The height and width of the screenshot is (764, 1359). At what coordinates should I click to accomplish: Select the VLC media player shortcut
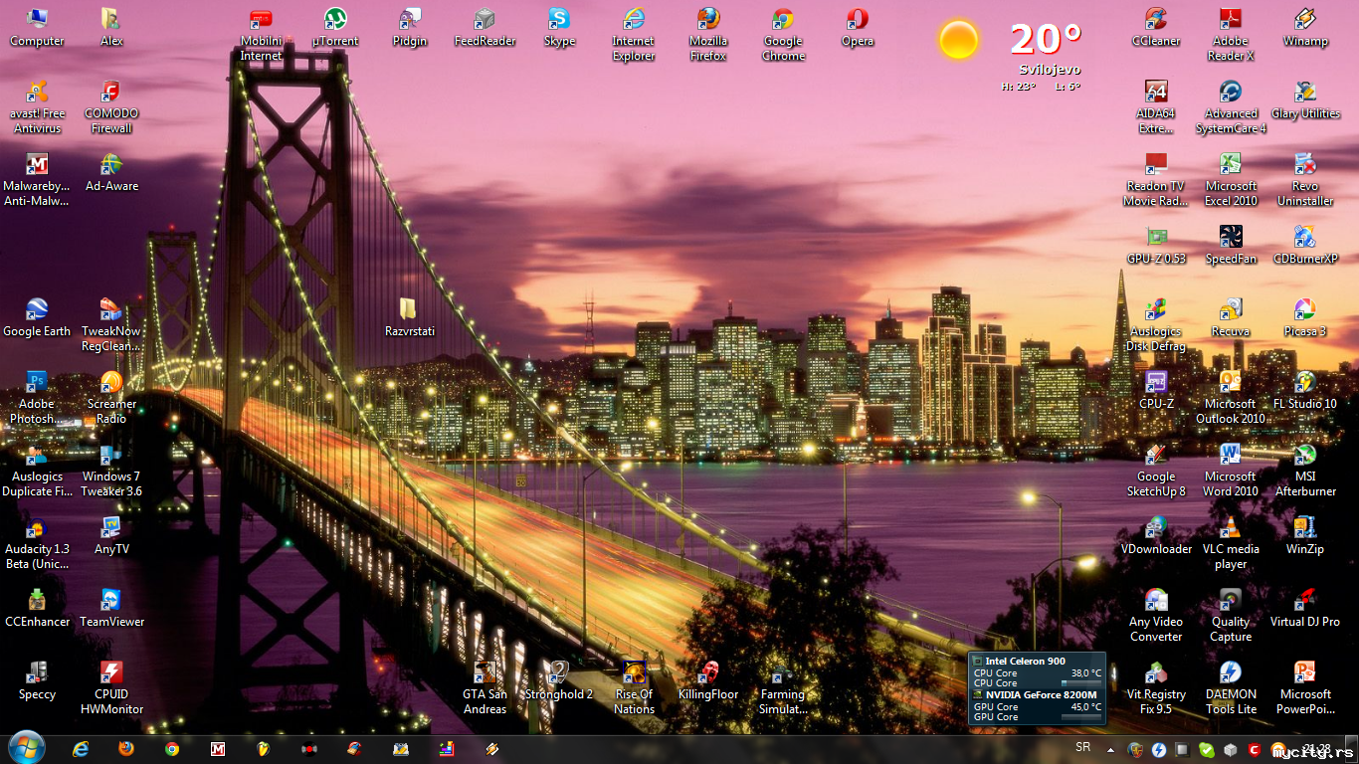pyautogui.click(x=1231, y=543)
